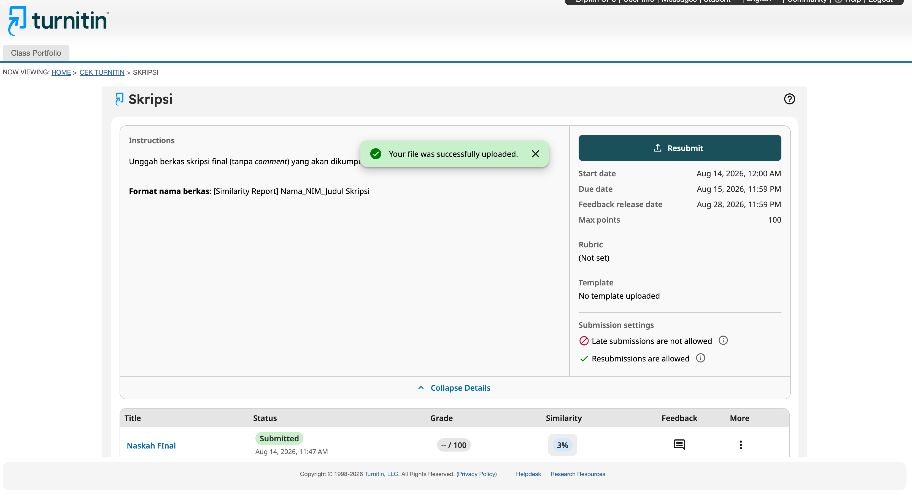This screenshot has height=497, width=912.
Task: Click the Grade column header
Action: click(441, 418)
